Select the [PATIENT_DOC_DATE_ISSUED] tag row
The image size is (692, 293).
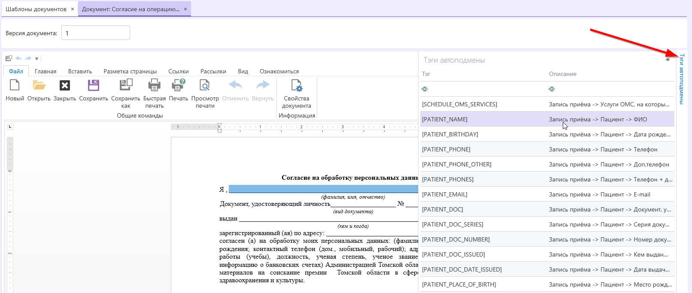(547, 269)
